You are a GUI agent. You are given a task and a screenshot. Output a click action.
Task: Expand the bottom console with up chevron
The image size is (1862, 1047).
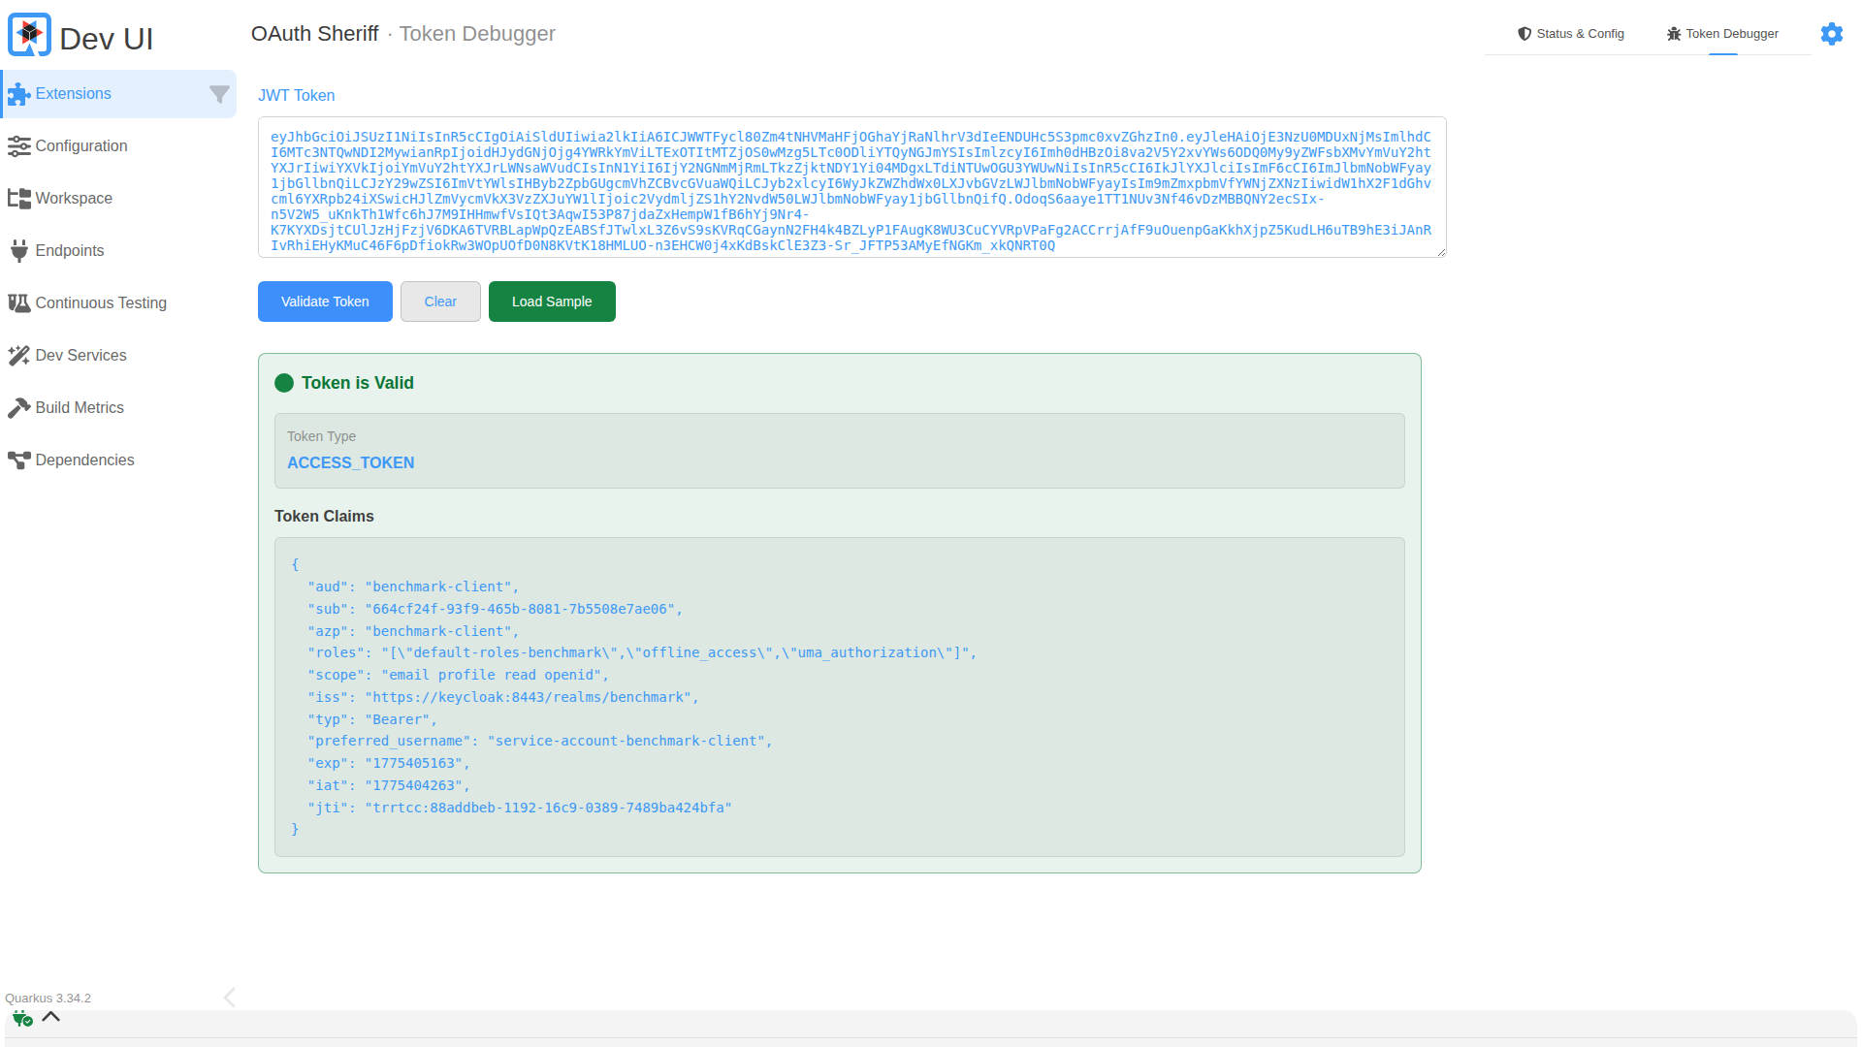click(51, 1017)
